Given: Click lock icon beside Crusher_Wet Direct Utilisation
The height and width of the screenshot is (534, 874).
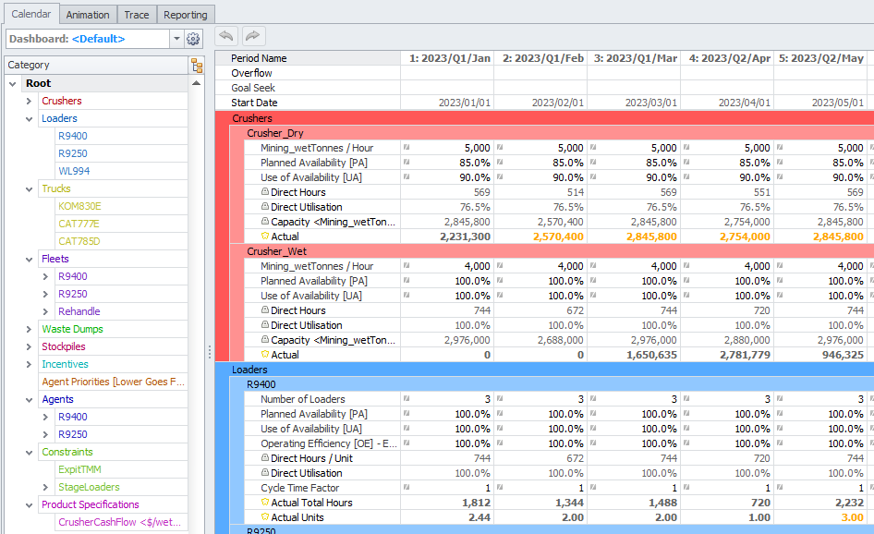Looking at the screenshot, I should coord(265,325).
